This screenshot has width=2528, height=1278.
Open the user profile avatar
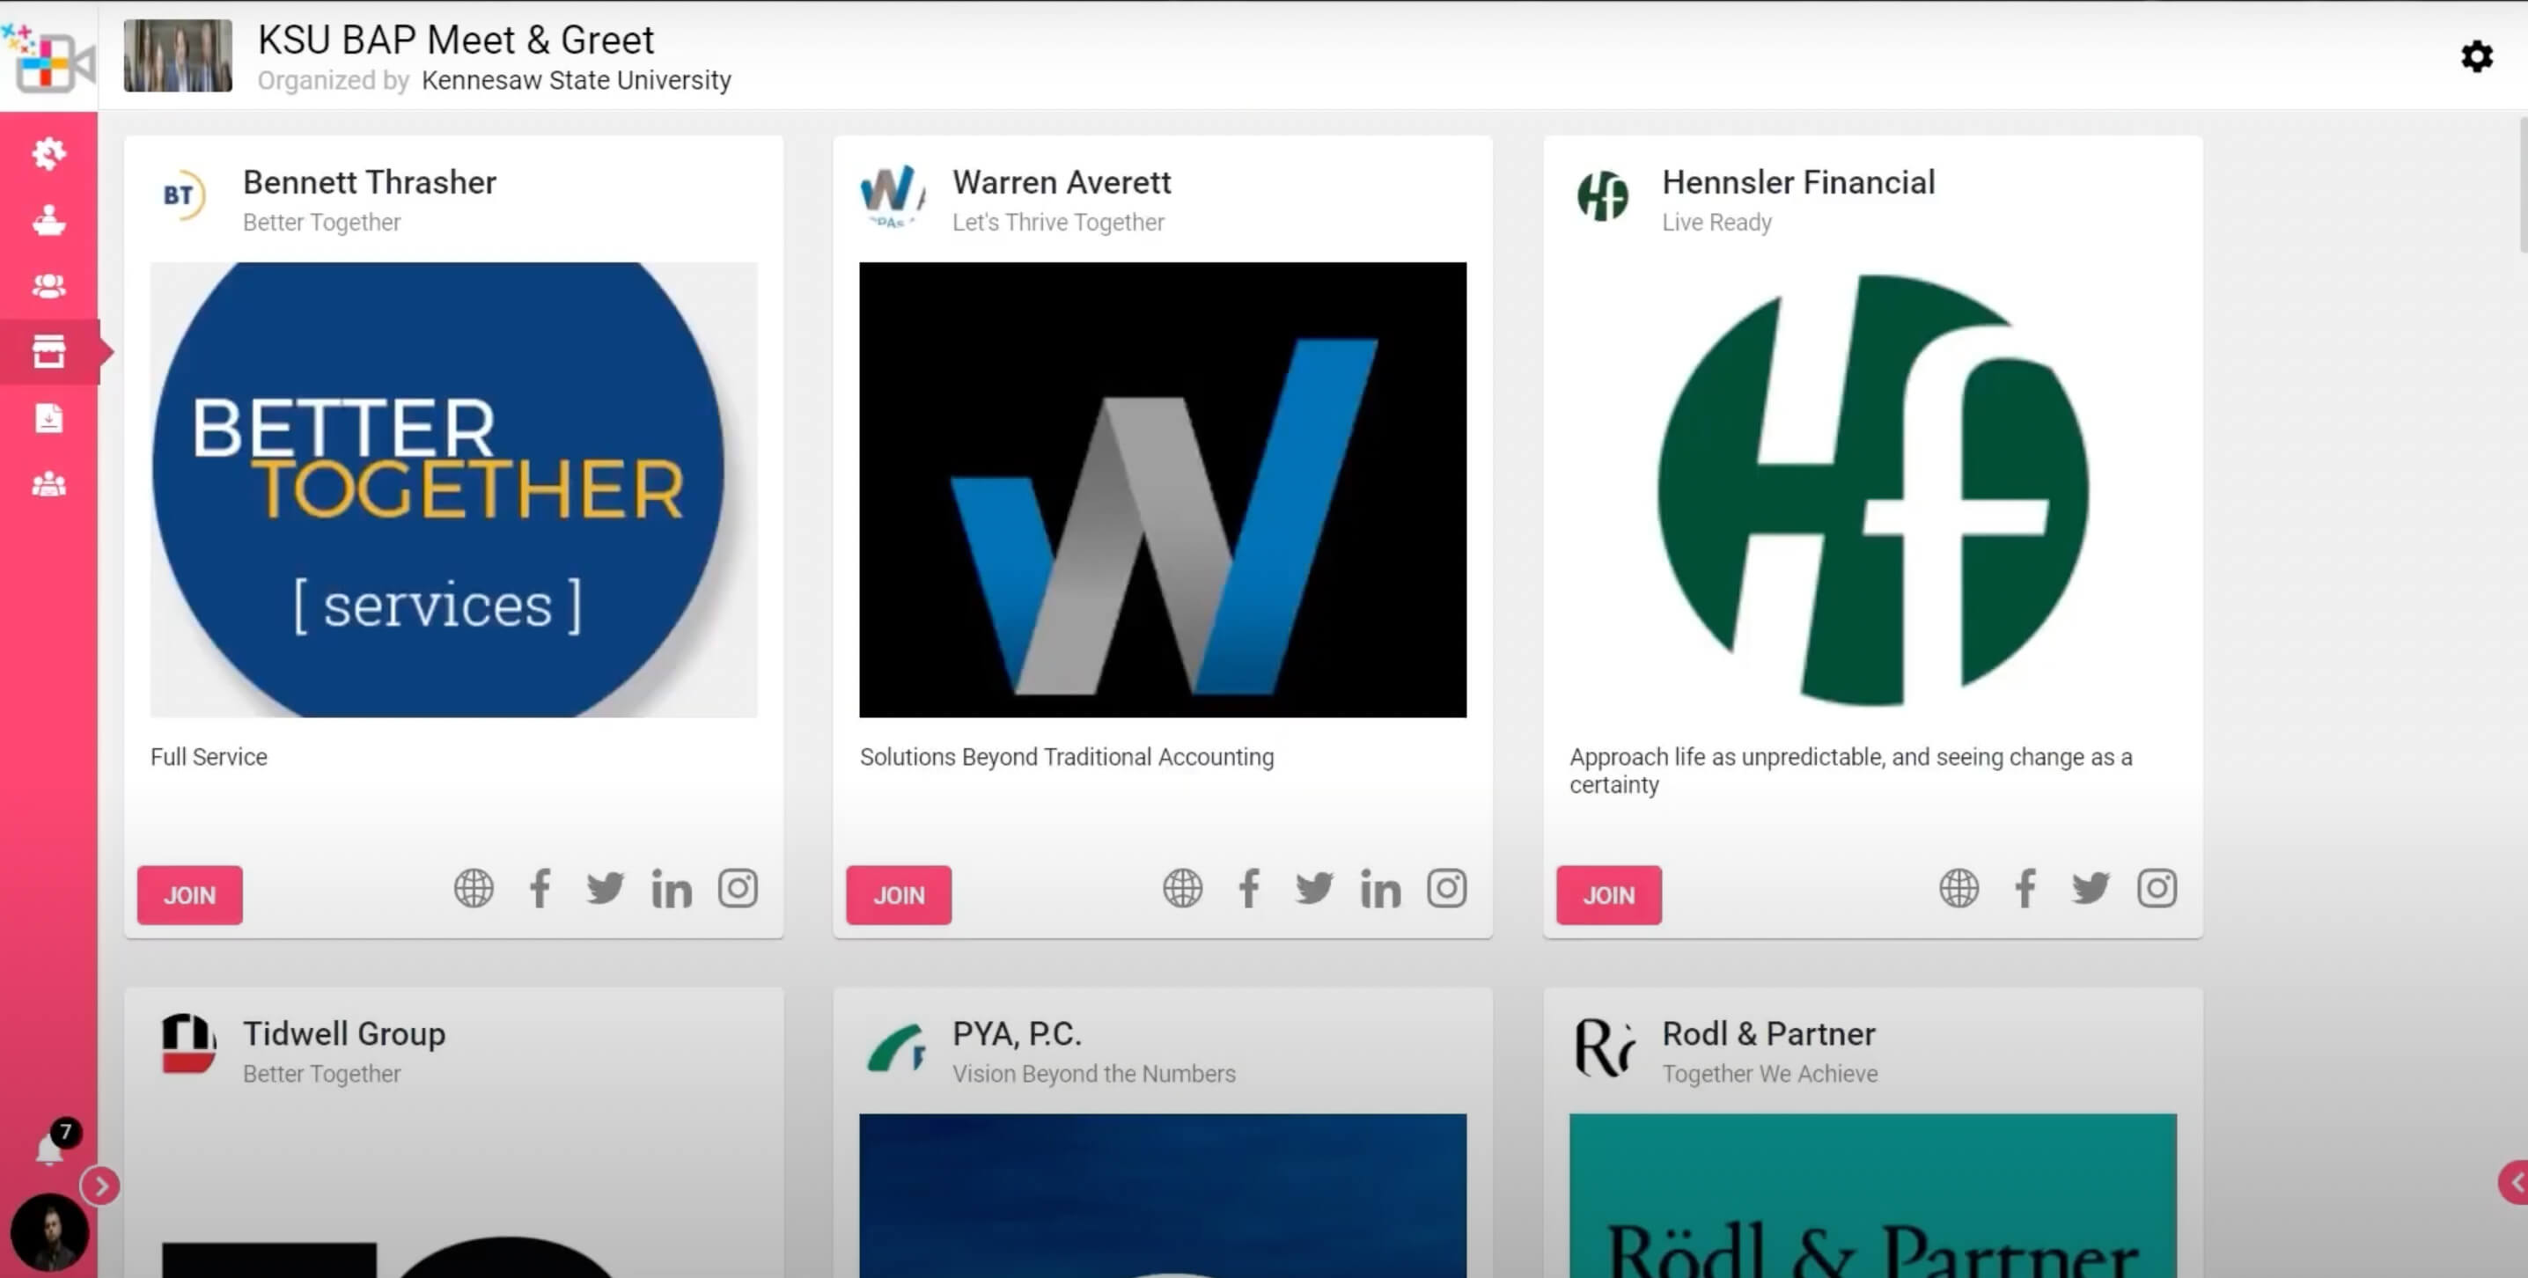click(49, 1232)
